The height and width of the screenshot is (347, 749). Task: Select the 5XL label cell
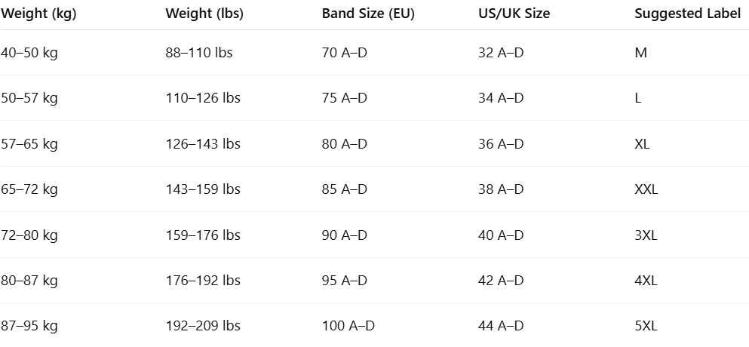click(x=646, y=326)
